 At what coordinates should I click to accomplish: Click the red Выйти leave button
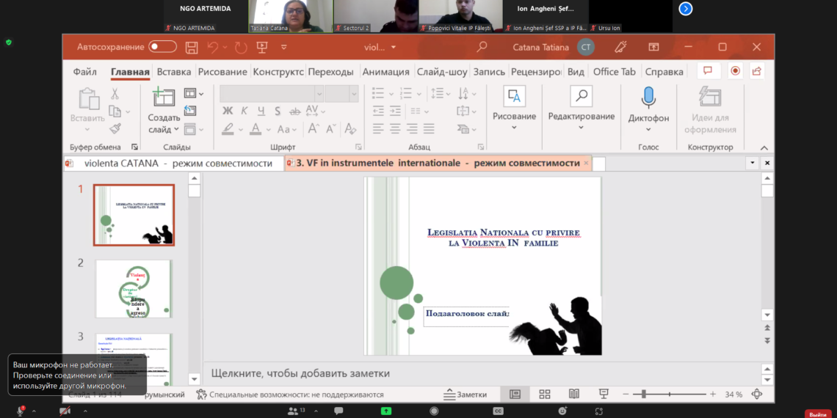pyautogui.click(x=818, y=414)
